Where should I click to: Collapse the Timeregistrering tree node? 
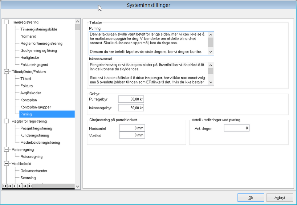(x=7, y=22)
